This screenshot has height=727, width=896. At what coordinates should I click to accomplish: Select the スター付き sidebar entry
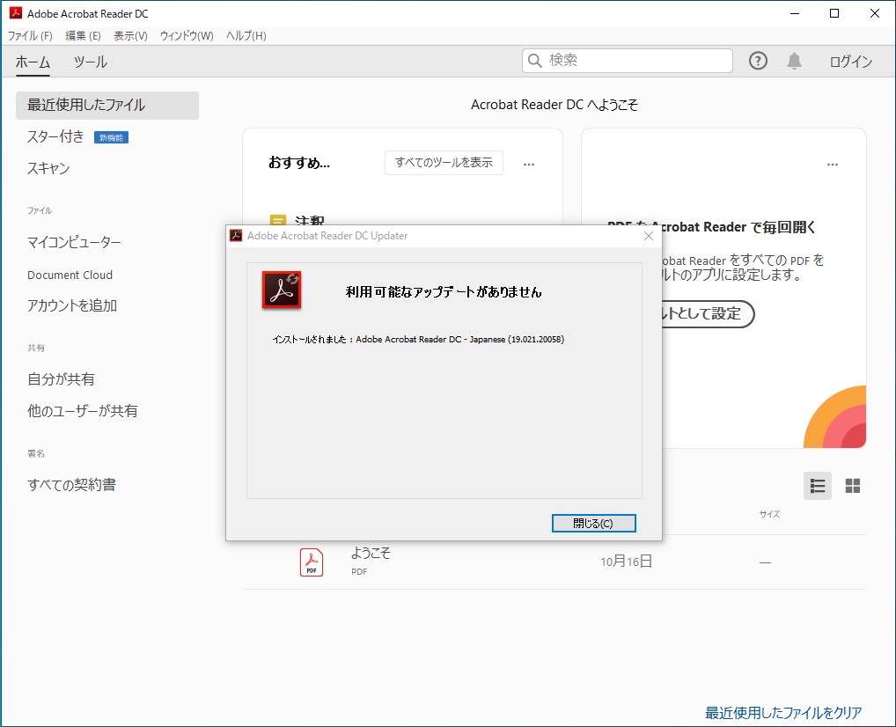point(55,136)
